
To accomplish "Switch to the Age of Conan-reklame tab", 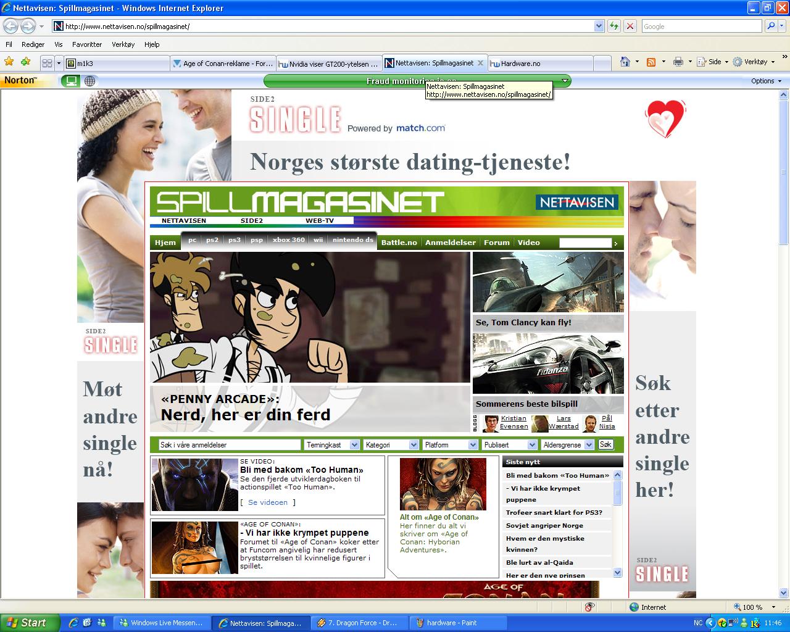I will (223, 63).
